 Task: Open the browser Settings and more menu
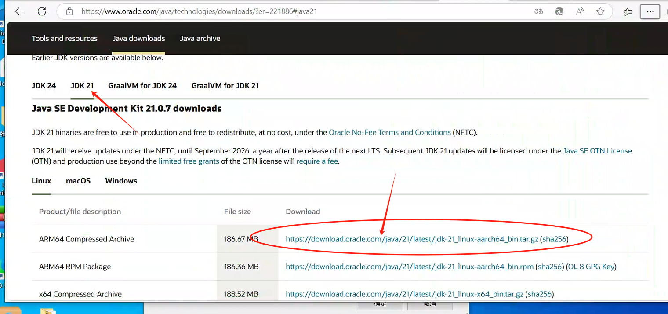click(x=650, y=11)
